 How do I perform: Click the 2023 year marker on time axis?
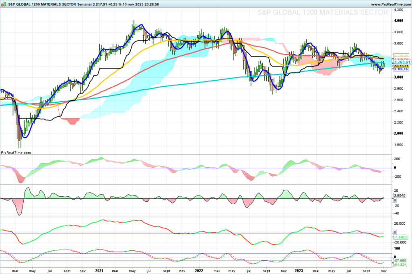tap(299, 271)
